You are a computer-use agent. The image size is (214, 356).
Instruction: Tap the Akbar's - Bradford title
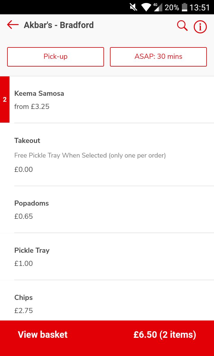coord(59,25)
